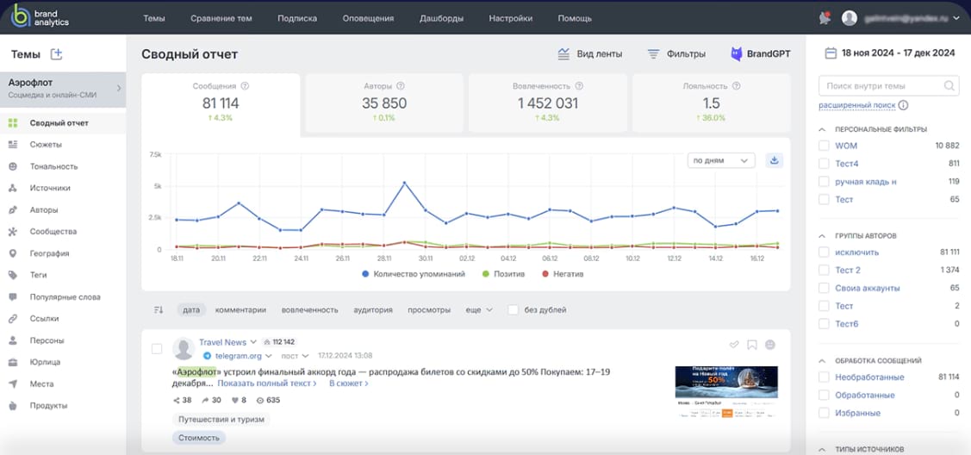This screenshot has width=971, height=455.
Task: Bookmark the Travel News post
Action: (x=752, y=345)
